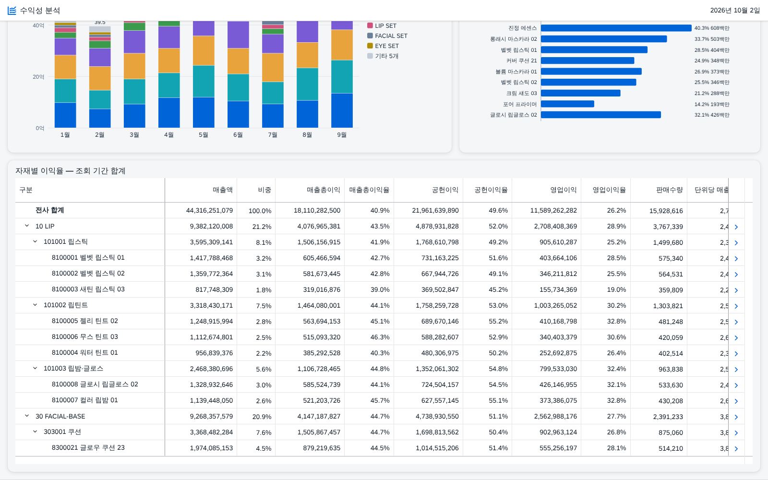Select the 롱래시 마스카라 02 bar
Screen dimensions: 768x480
(x=604, y=39)
